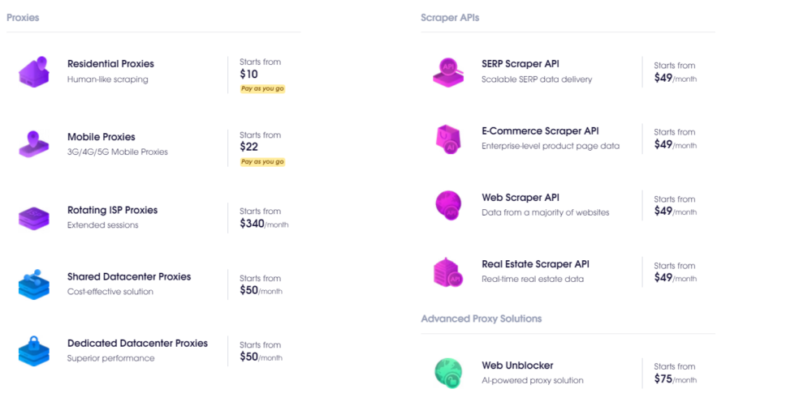
Task: Click Residential Proxies Pay as you go badge
Action: click(262, 89)
